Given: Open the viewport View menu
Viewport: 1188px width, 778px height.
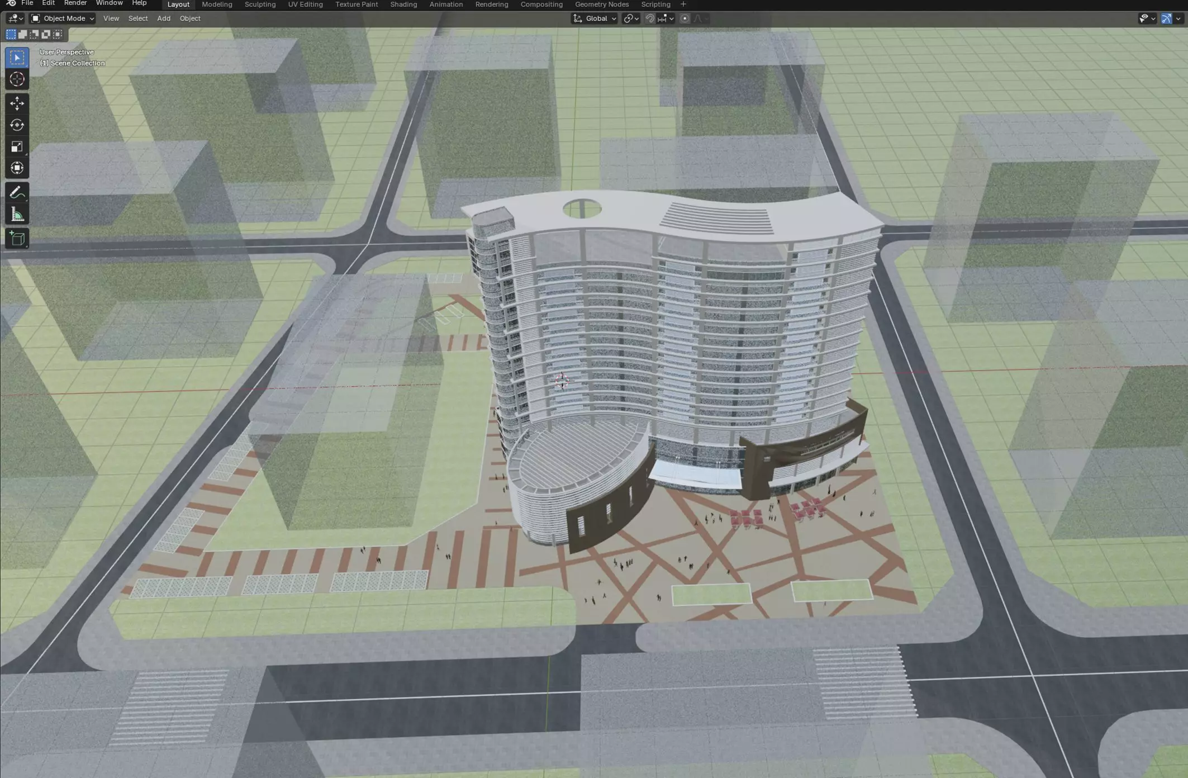Looking at the screenshot, I should [111, 18].
